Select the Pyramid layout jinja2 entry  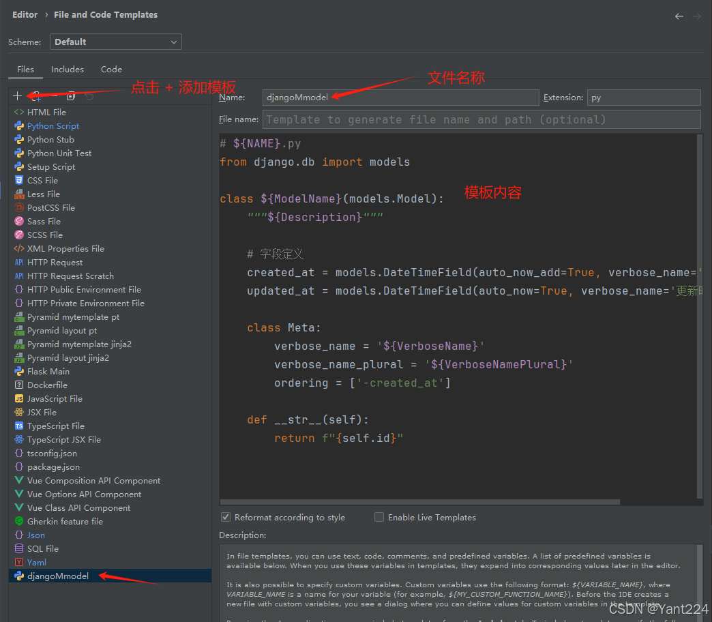click(110, 358)
